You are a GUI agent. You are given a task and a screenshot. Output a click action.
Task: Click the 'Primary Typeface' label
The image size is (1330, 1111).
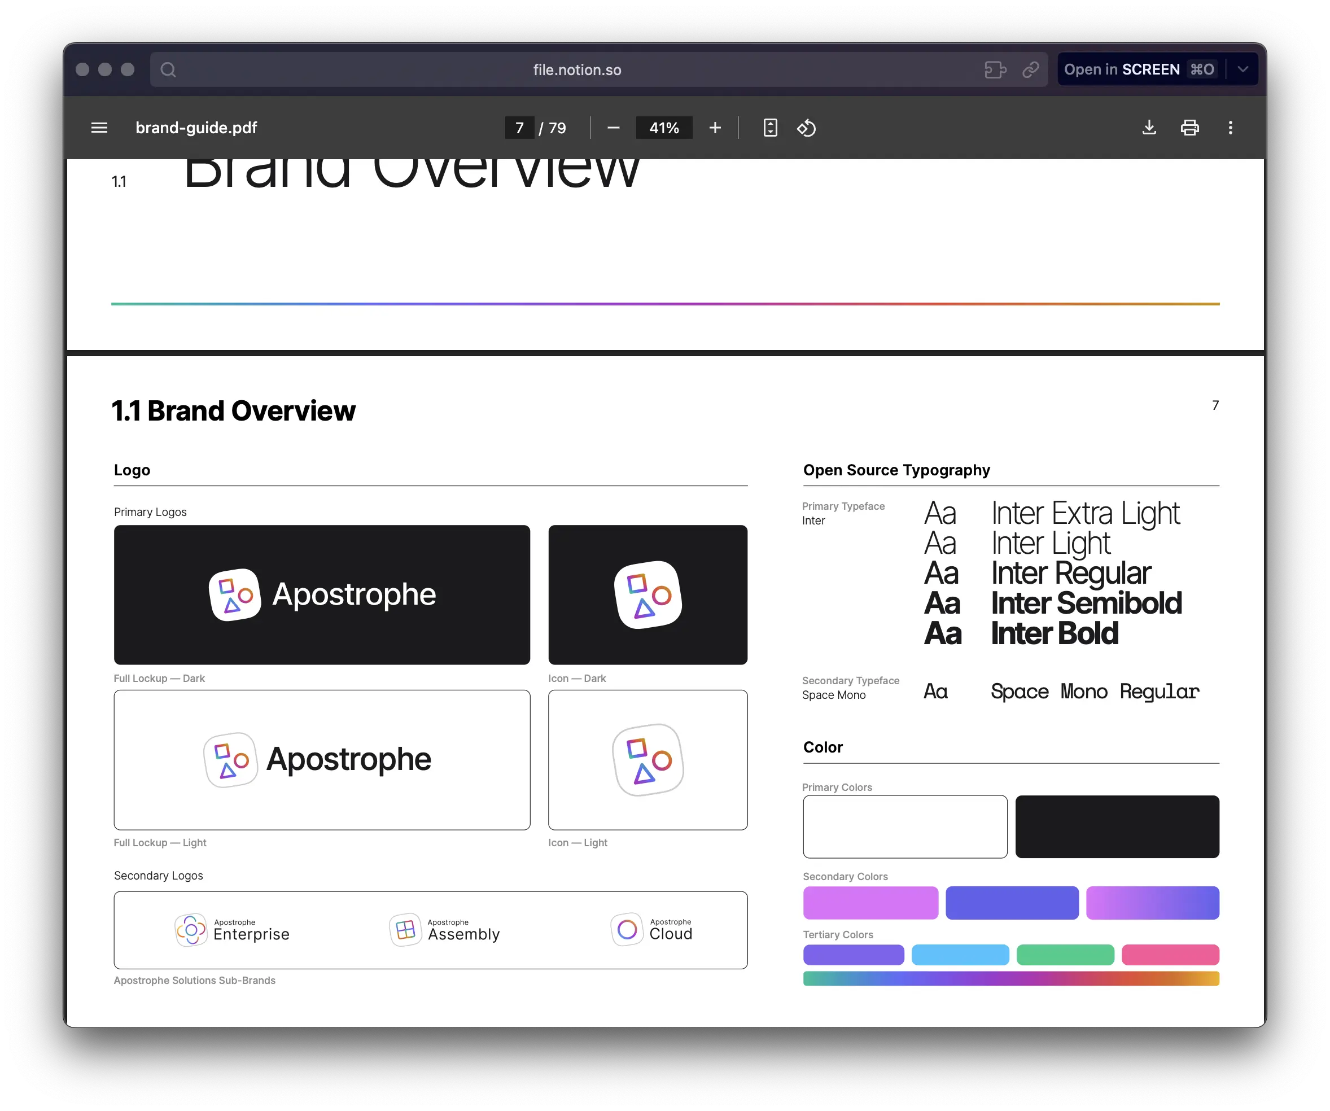pyautogui.click(x=843, y=506)
